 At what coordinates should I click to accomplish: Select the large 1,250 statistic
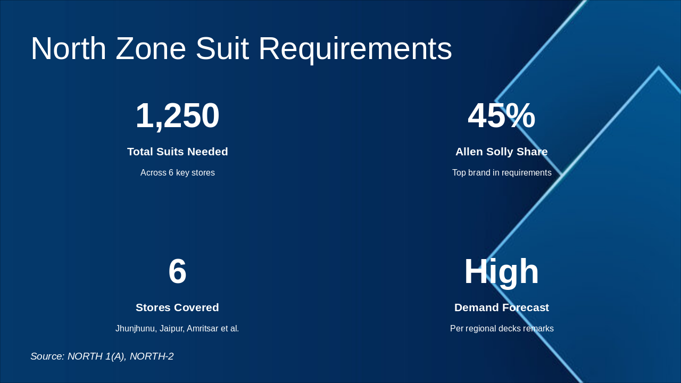tap(177, 115)
